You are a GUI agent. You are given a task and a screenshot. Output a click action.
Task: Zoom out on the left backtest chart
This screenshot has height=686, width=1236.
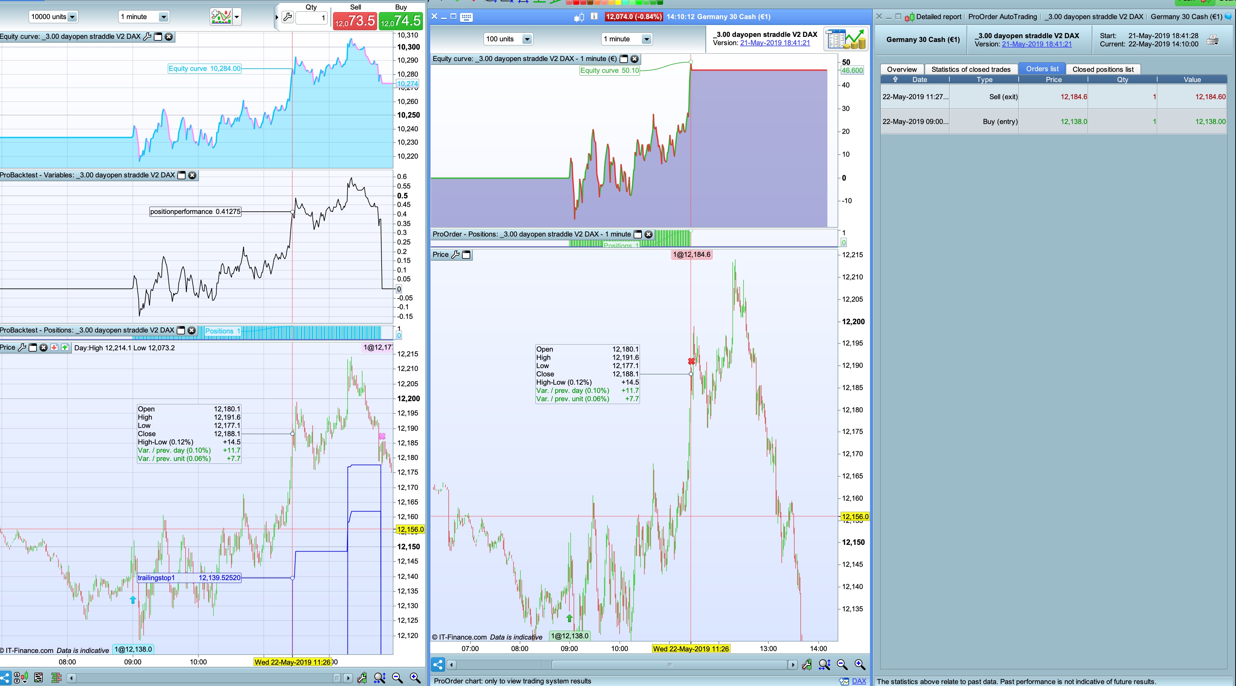pos(397,677)
